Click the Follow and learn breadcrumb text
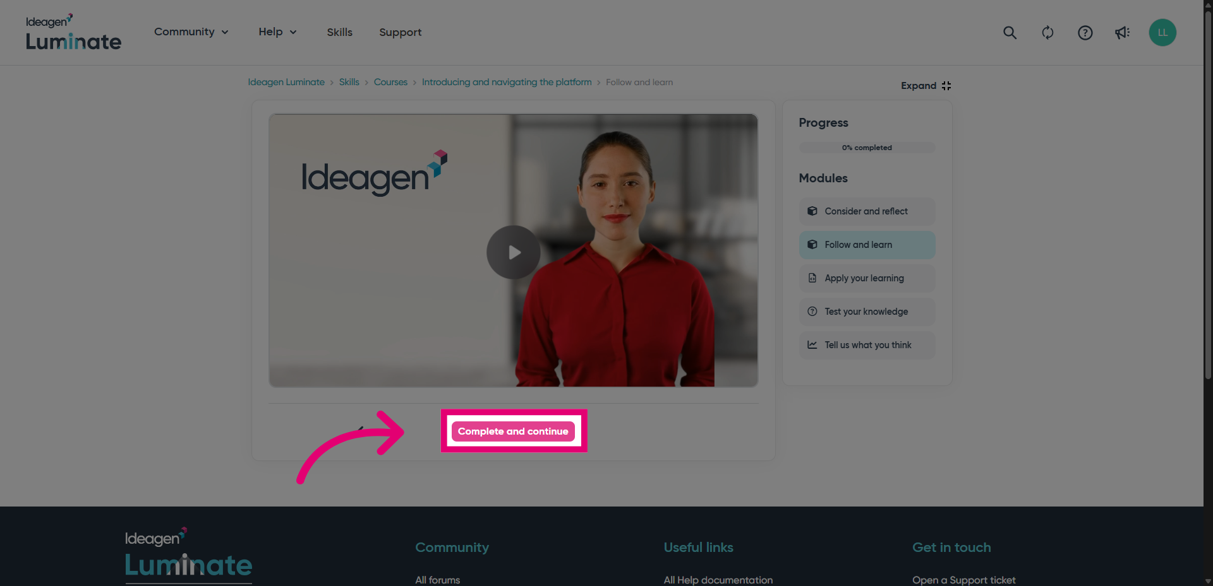Image resolution: width=1213 pixels, height=586 pixels. (639, 83)
